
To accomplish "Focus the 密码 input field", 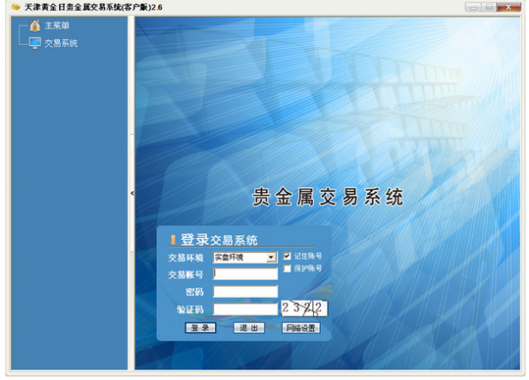I will click(x=245, y=292).
